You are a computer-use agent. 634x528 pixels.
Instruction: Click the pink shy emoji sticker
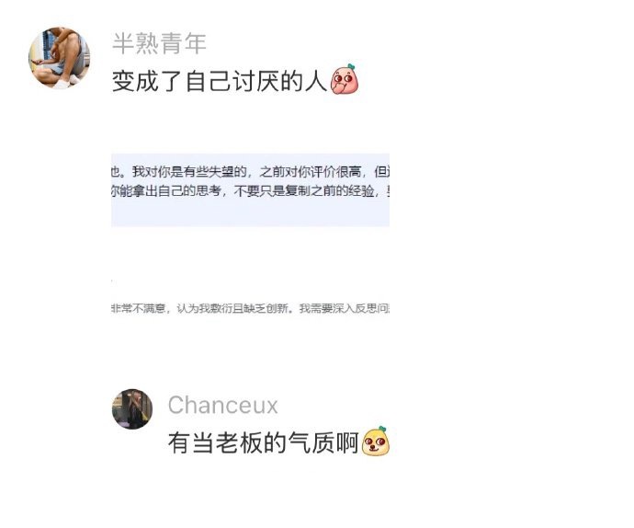(344, 79)
